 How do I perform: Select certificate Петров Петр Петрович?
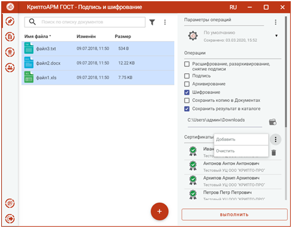point(232,195)
